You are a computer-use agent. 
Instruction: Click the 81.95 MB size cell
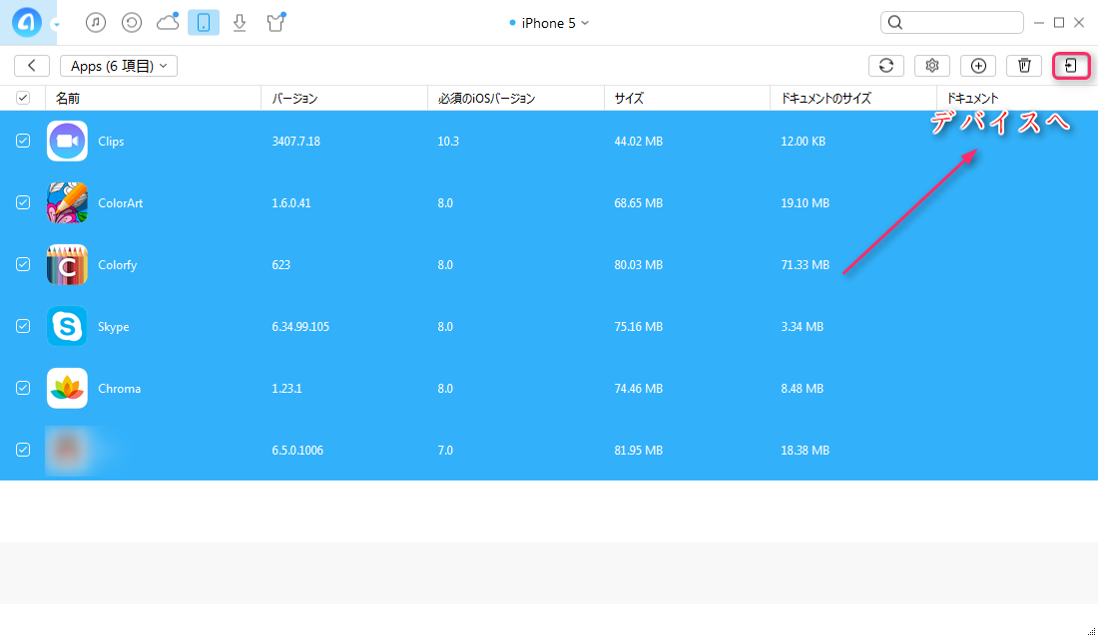[x=639, y=451]
